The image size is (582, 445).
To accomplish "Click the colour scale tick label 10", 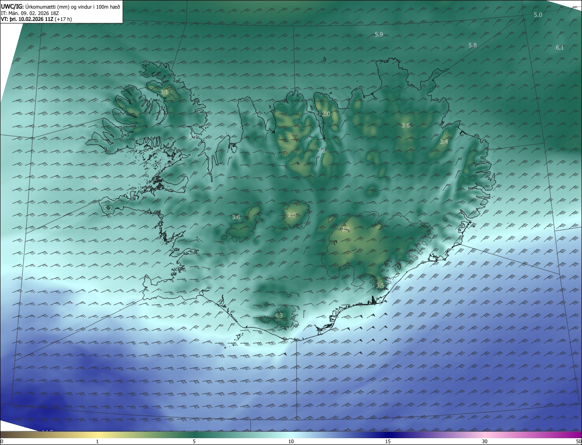I will click(291, 441).
